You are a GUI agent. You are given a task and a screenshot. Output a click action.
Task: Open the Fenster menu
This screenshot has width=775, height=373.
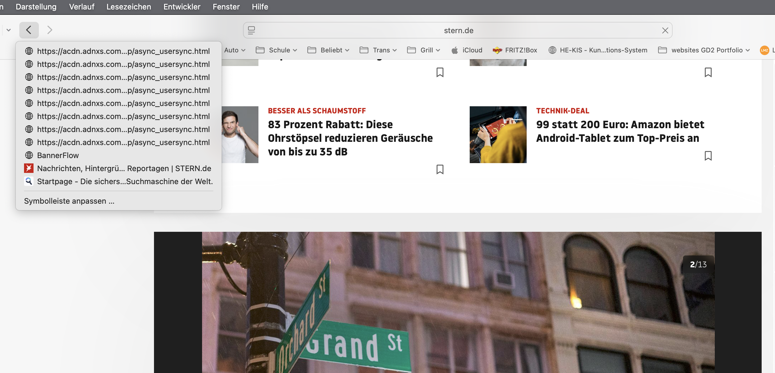226,7
